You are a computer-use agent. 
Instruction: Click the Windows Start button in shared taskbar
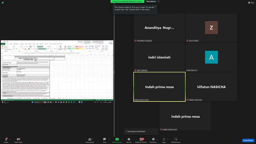pyautogui.click(x=32, y=102)
